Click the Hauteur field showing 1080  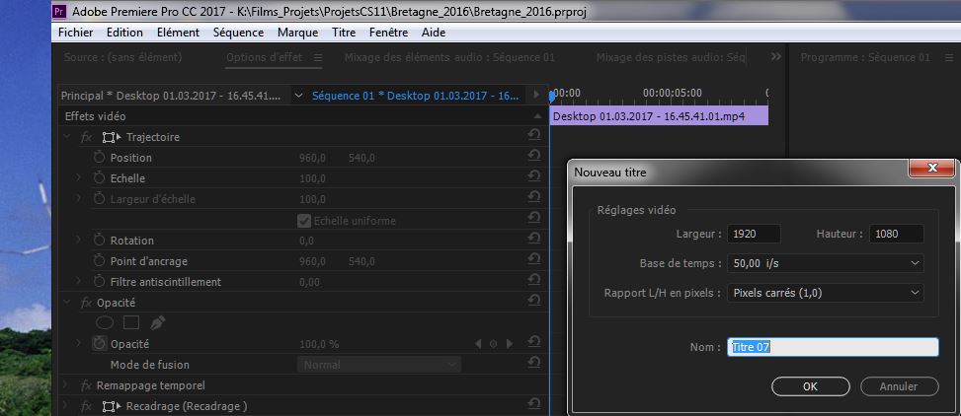tap(896, 234)
